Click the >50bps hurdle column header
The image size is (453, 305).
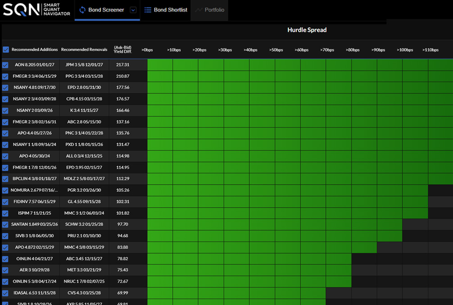[276, 50]
